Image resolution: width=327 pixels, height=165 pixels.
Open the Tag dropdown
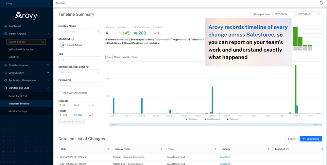[x=80, y=59]
